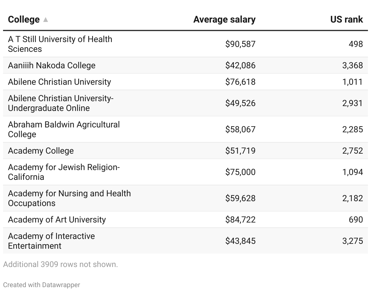Click Academy of Interactive Entertainment
This screenshot has width=371, height=292.
pos(51,241)
